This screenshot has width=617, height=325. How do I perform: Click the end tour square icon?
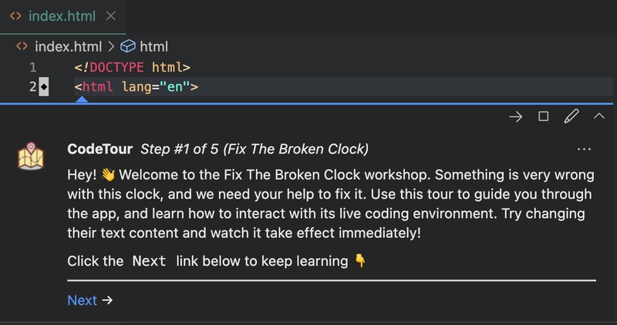point(544,116)
